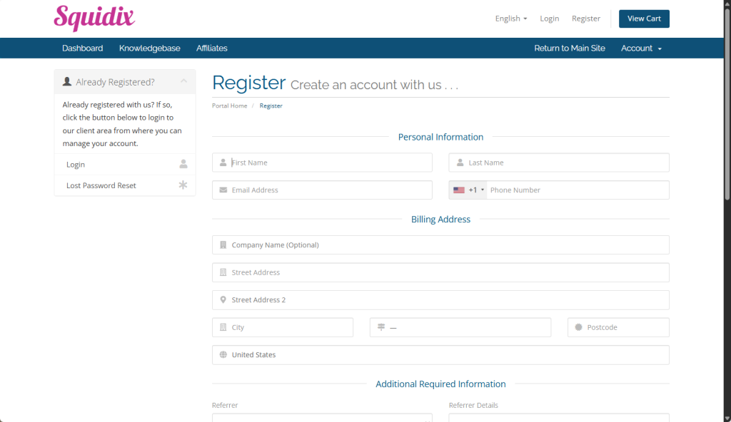The width and height of the screenshot is (731, 422).
Task: Open the Knowledgebase menu item
Action: pos(149,48)
